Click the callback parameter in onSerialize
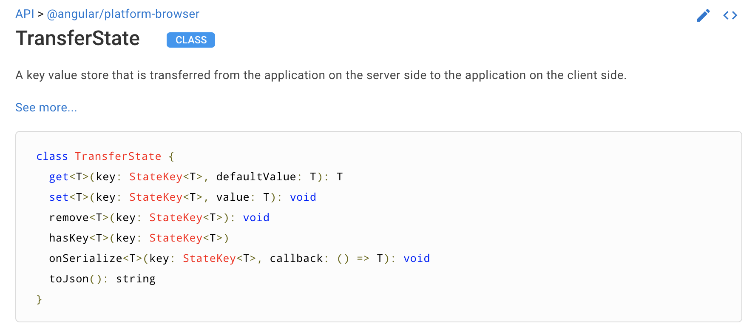The image size is (755, 330). [x=296, y=259]
